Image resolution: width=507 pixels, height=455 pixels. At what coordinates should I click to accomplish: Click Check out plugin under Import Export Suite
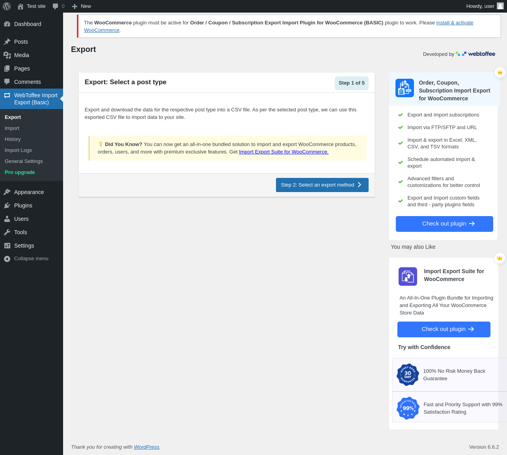(444, 329)
